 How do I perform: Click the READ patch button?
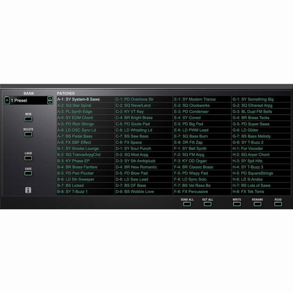click(278, 204)
